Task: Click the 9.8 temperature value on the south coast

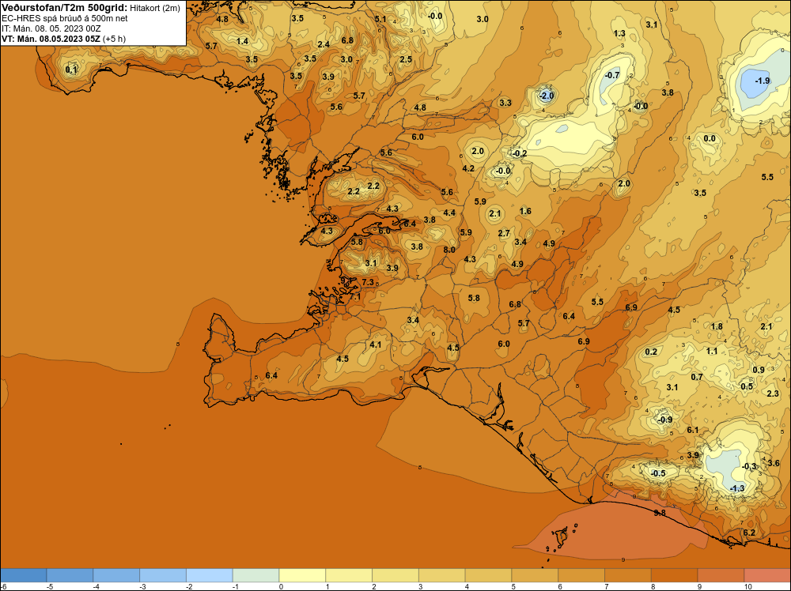Action: [x=660, y=513]
